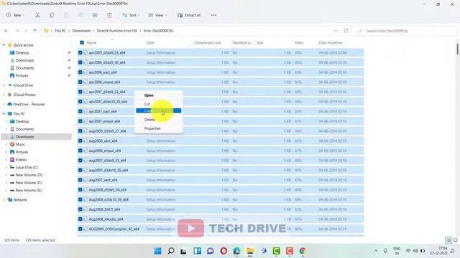The height and width of the screenshot is (258, 460).
Task: Uncheck aug2007_d3dx9_35_x64 checkbox
Action: [80, 161]
